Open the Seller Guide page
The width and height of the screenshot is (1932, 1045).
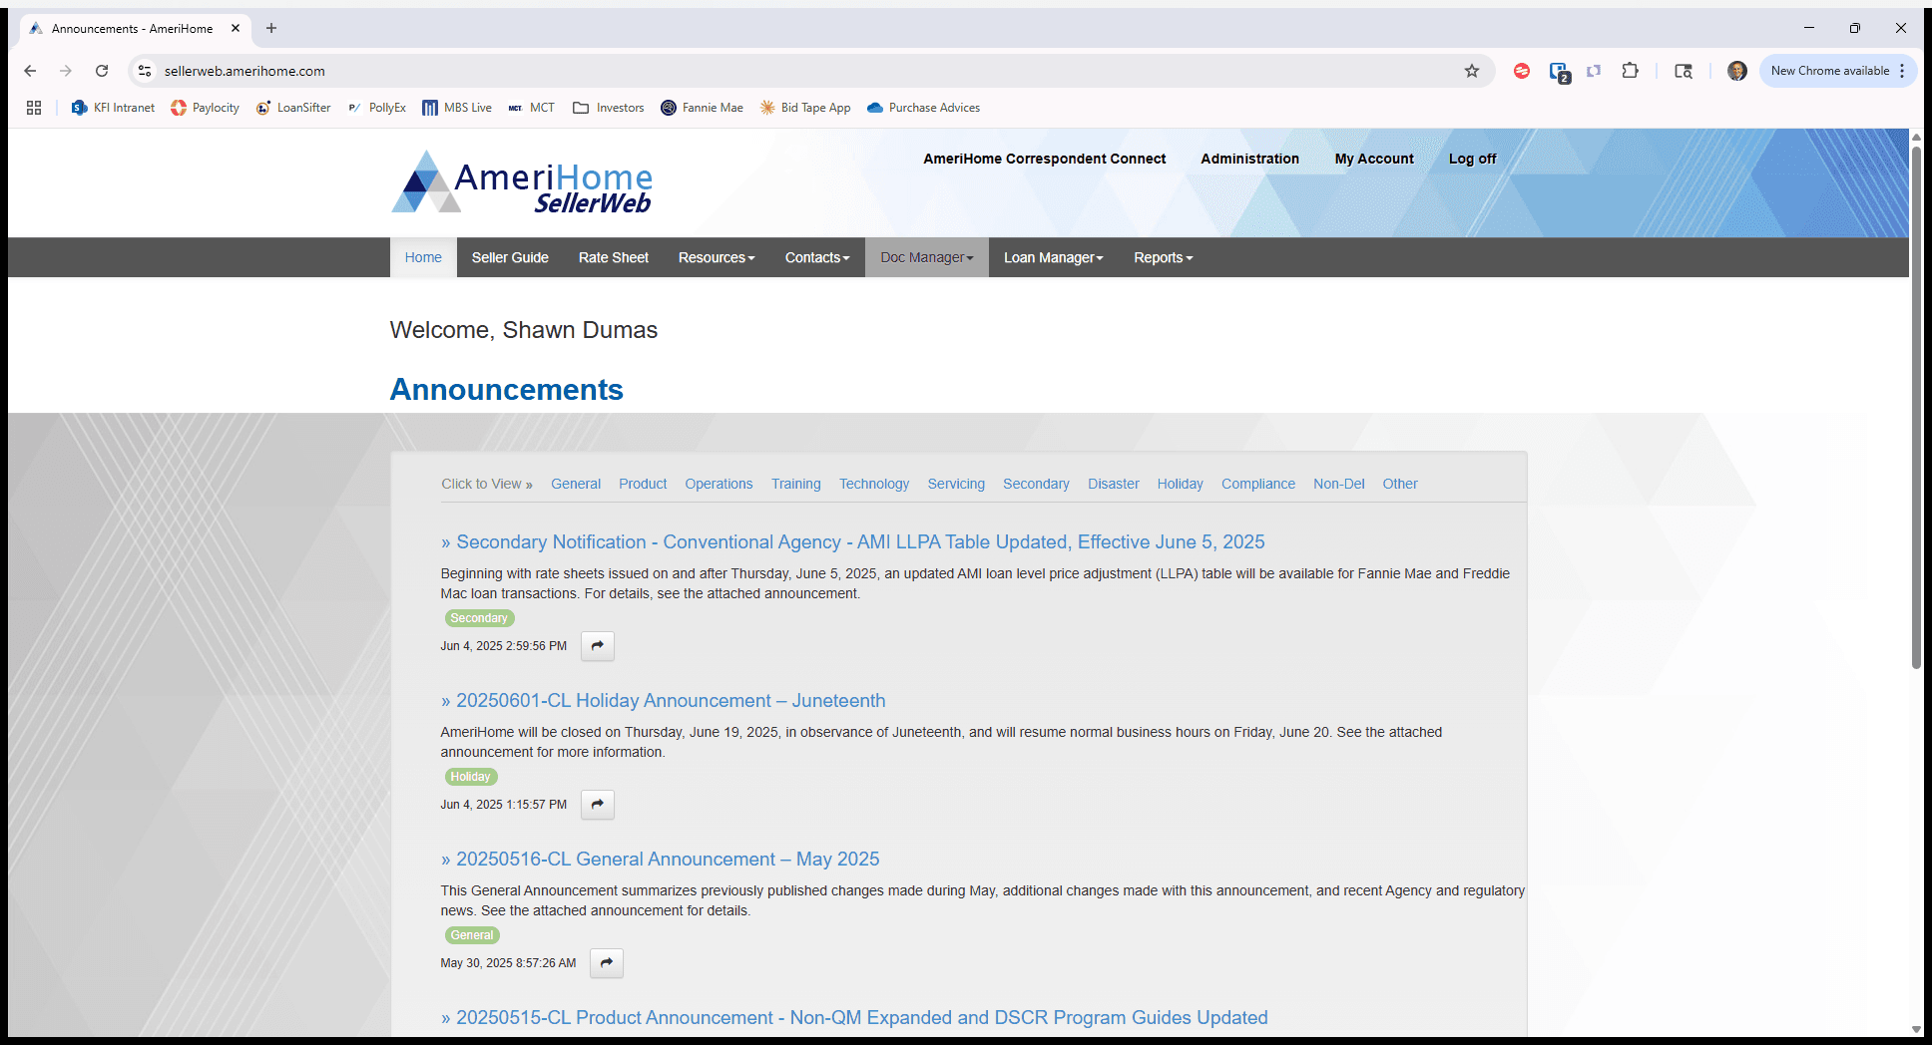click(x=510, y=257)
